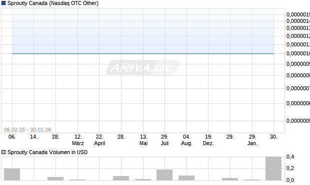Click the '04. Aug.' x-axis label
The width and height of the screenshot is (310, 185).
(186, 140)
